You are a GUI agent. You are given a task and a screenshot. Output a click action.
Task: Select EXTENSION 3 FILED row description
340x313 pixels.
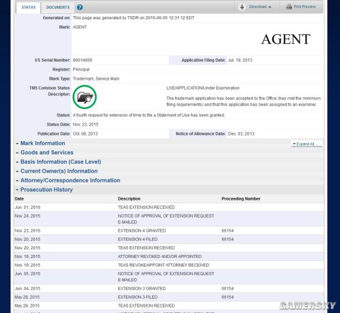pyautogui.click(x=138, y=297)
